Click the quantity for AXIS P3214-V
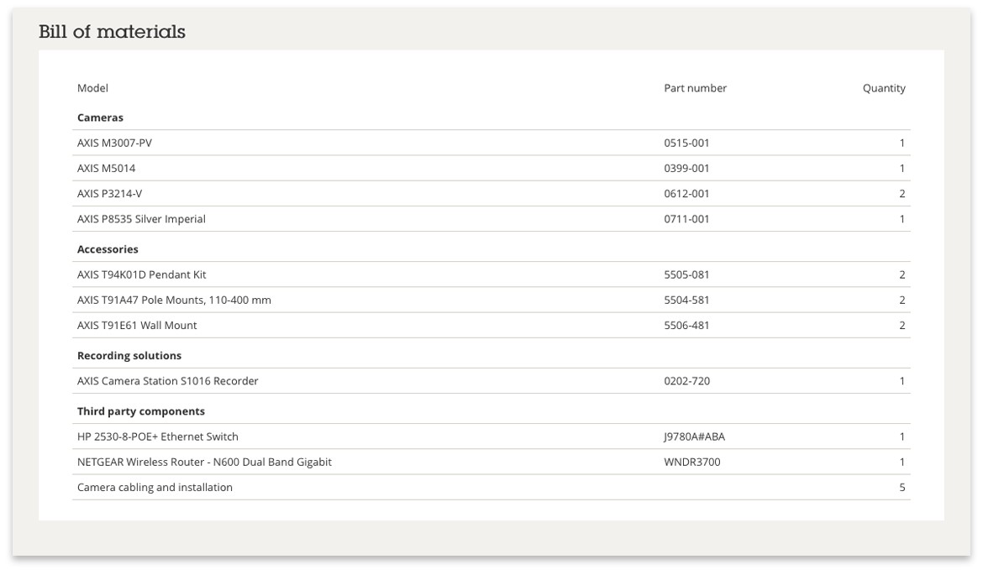The image size is (983, 575). 902,194
